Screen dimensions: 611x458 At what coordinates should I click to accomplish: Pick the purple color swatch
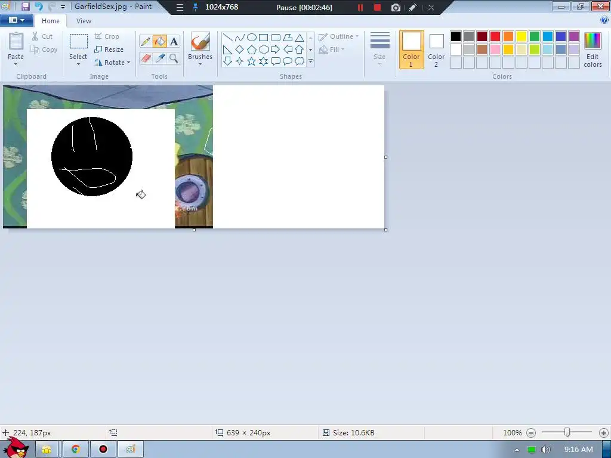coord(574,36)
